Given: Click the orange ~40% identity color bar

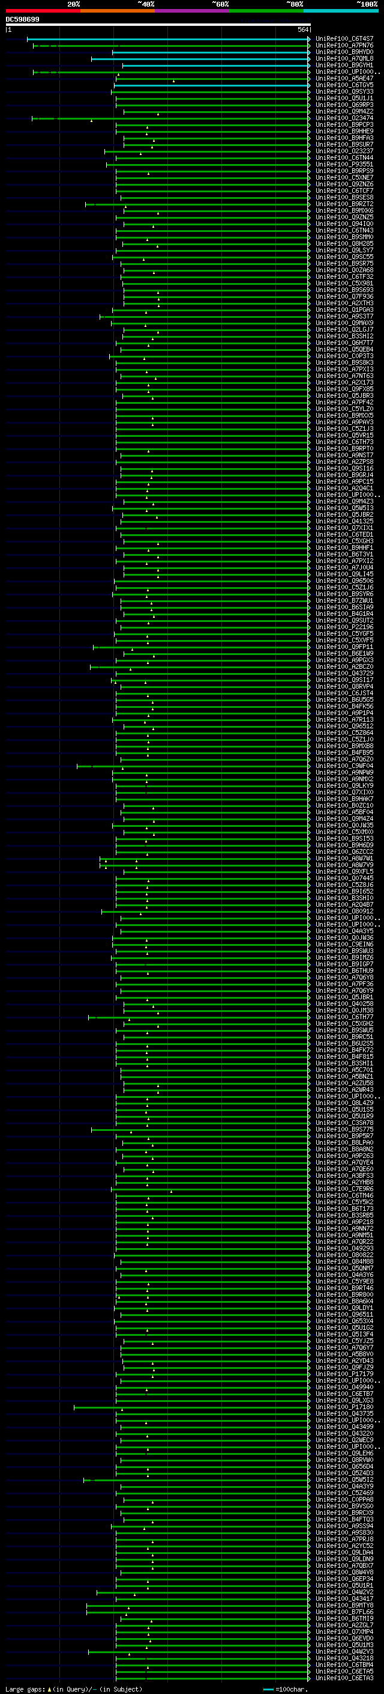Looking at the screenshot, I should tap(118, 11).
